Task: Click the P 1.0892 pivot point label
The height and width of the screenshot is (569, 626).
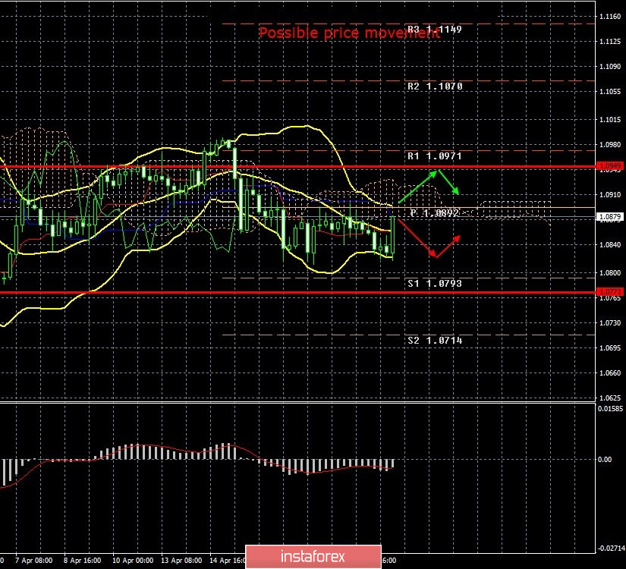Action: click(x=434, y=213)
